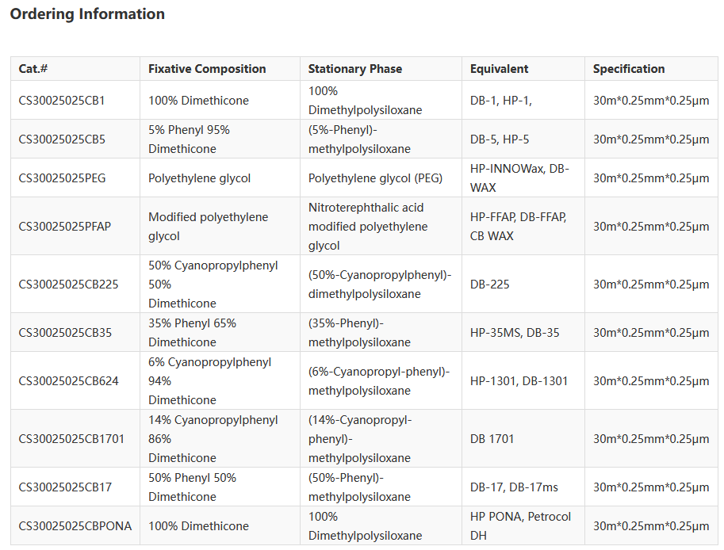Screen dimensions: 724x550
Task: Click catalog number CS30025025PEG
Action: (x=62, y=178)
